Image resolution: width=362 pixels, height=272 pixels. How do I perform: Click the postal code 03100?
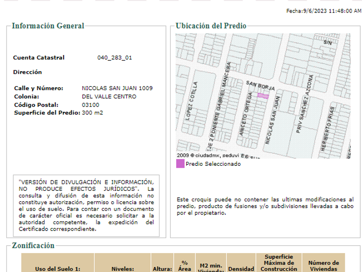coord(90,105)
